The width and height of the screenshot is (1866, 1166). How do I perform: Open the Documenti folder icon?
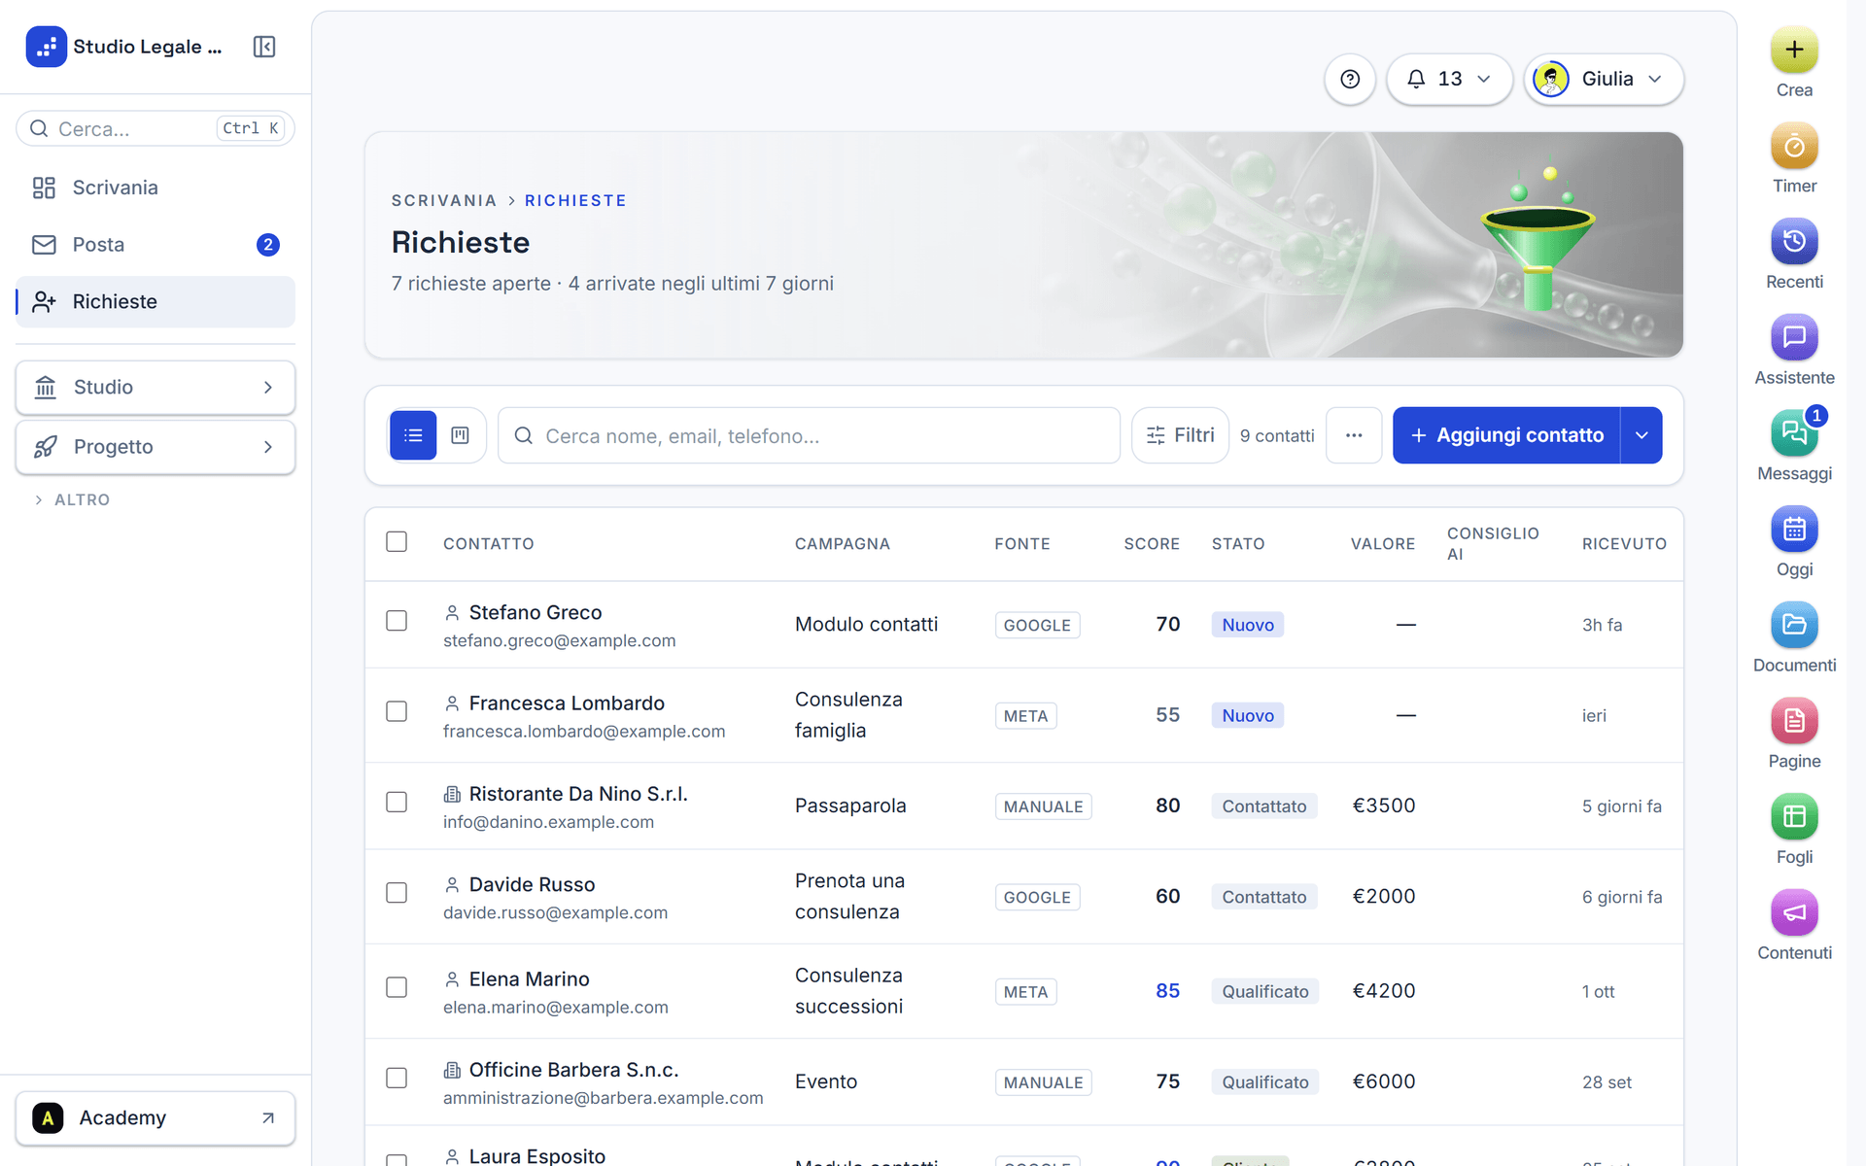pos(1794,626)
